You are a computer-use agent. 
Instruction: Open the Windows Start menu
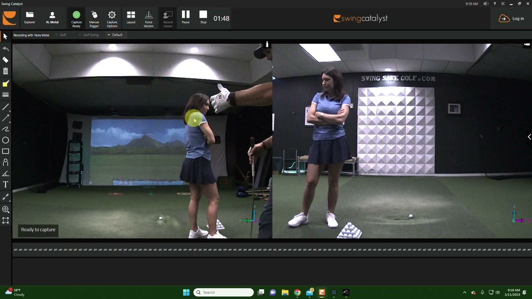click(186, 292)
